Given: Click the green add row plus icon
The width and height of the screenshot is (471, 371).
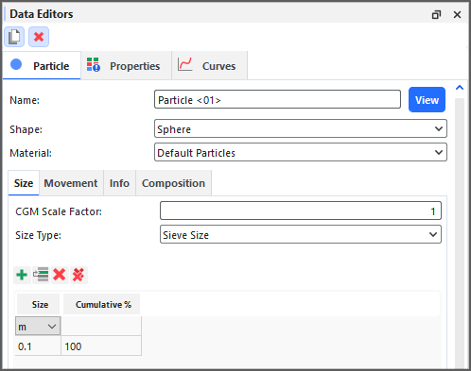Looking at the screenshot, I should pyautogui.click(x=22, y=275).
